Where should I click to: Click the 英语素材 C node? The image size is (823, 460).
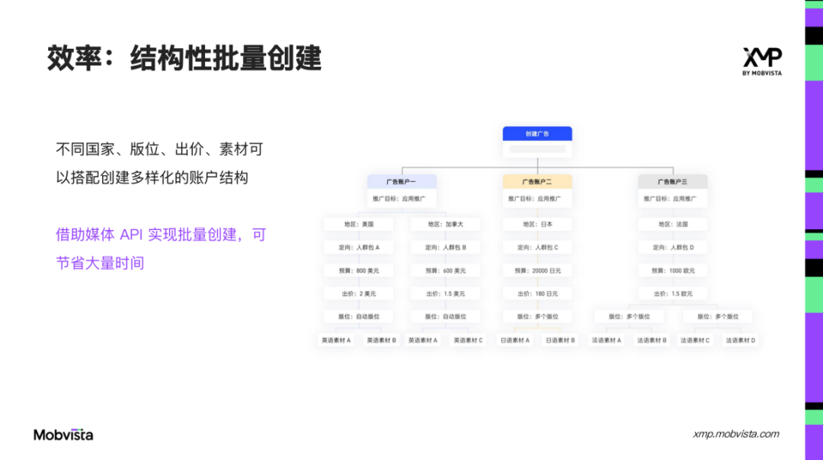point(468,340)
